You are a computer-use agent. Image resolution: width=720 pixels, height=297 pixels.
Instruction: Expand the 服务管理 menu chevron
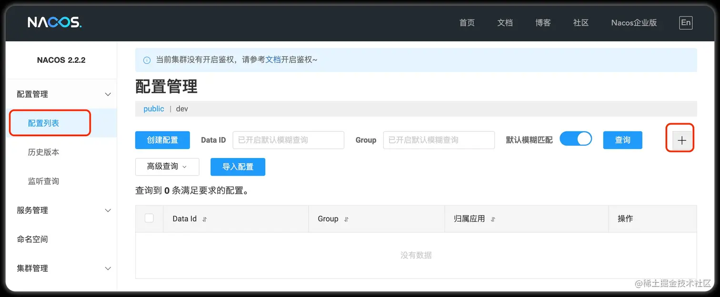(108, 210)
